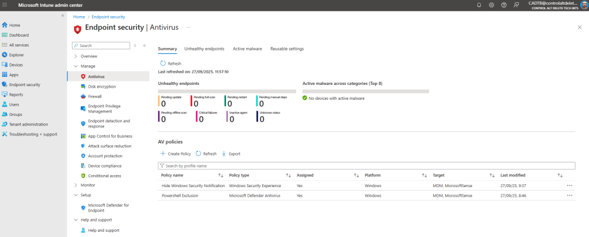Viewport: 589px width, 237px height.
Task: Open Attack surface reduction
Action: tap(110, 146)
